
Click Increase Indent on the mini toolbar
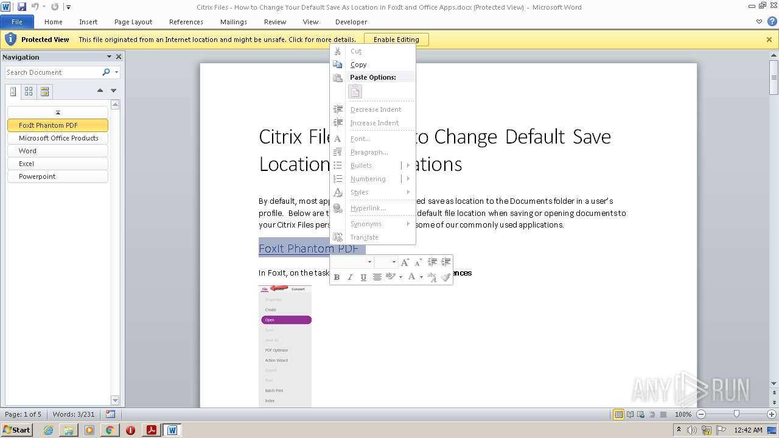[x=445, y=262]
